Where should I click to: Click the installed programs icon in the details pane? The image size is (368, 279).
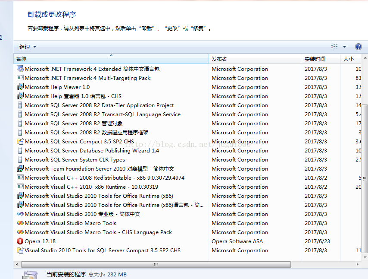(30, 275)
